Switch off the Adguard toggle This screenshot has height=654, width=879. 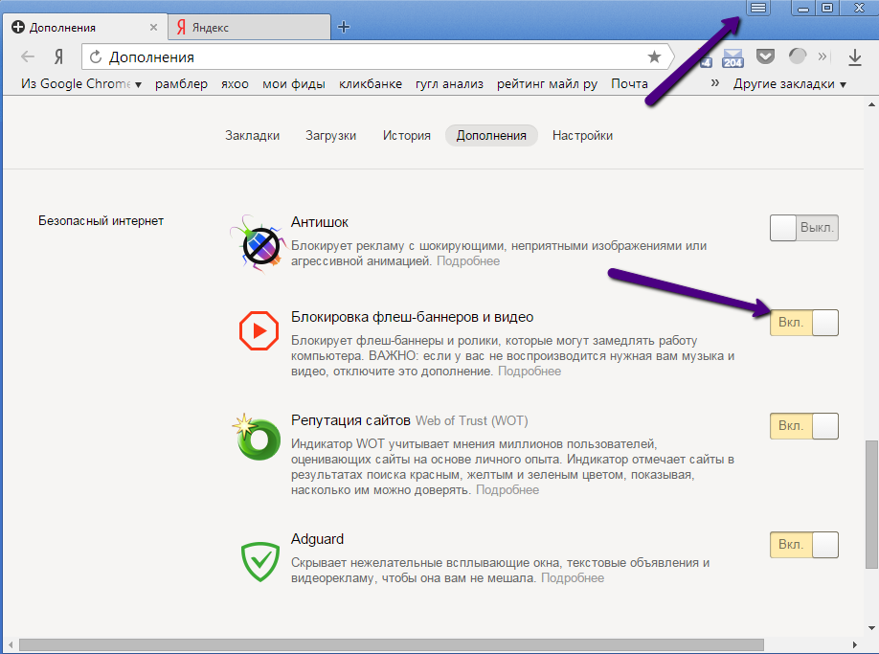pyautogui.click(x=804, y=545)
